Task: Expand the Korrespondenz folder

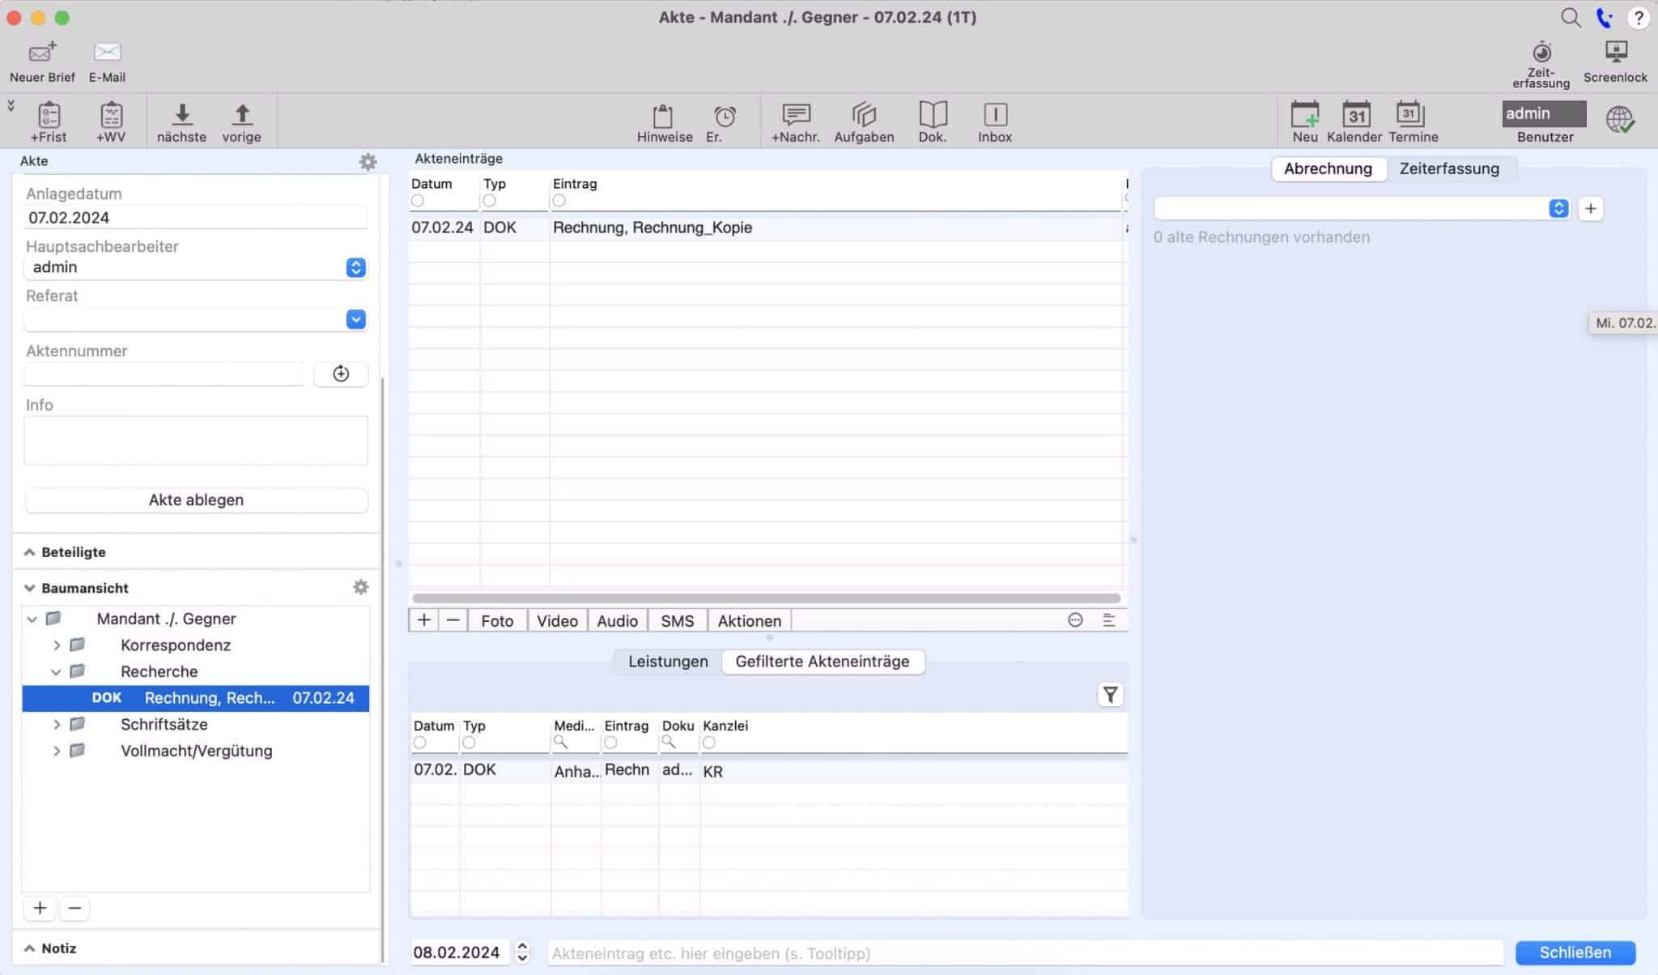Action: (57, 645)
